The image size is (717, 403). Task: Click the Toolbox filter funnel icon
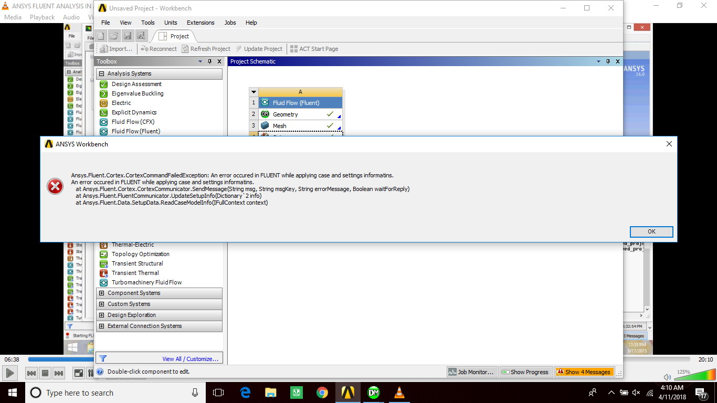click(103, 358)
